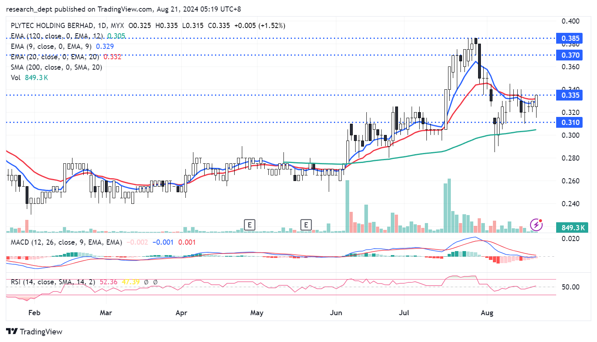This screenshot has height=342, width=597.
Task: Select the Vol indicator legend
Action: coord(16,78)
